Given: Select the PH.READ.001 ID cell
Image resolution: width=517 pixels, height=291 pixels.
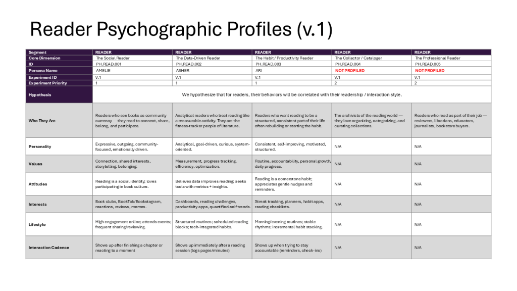Looking at the screenshot, I should [x=108, y=64].
